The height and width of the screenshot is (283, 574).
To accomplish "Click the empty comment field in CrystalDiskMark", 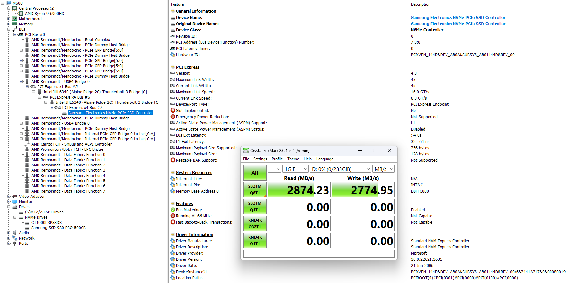I will pos(319,254).
